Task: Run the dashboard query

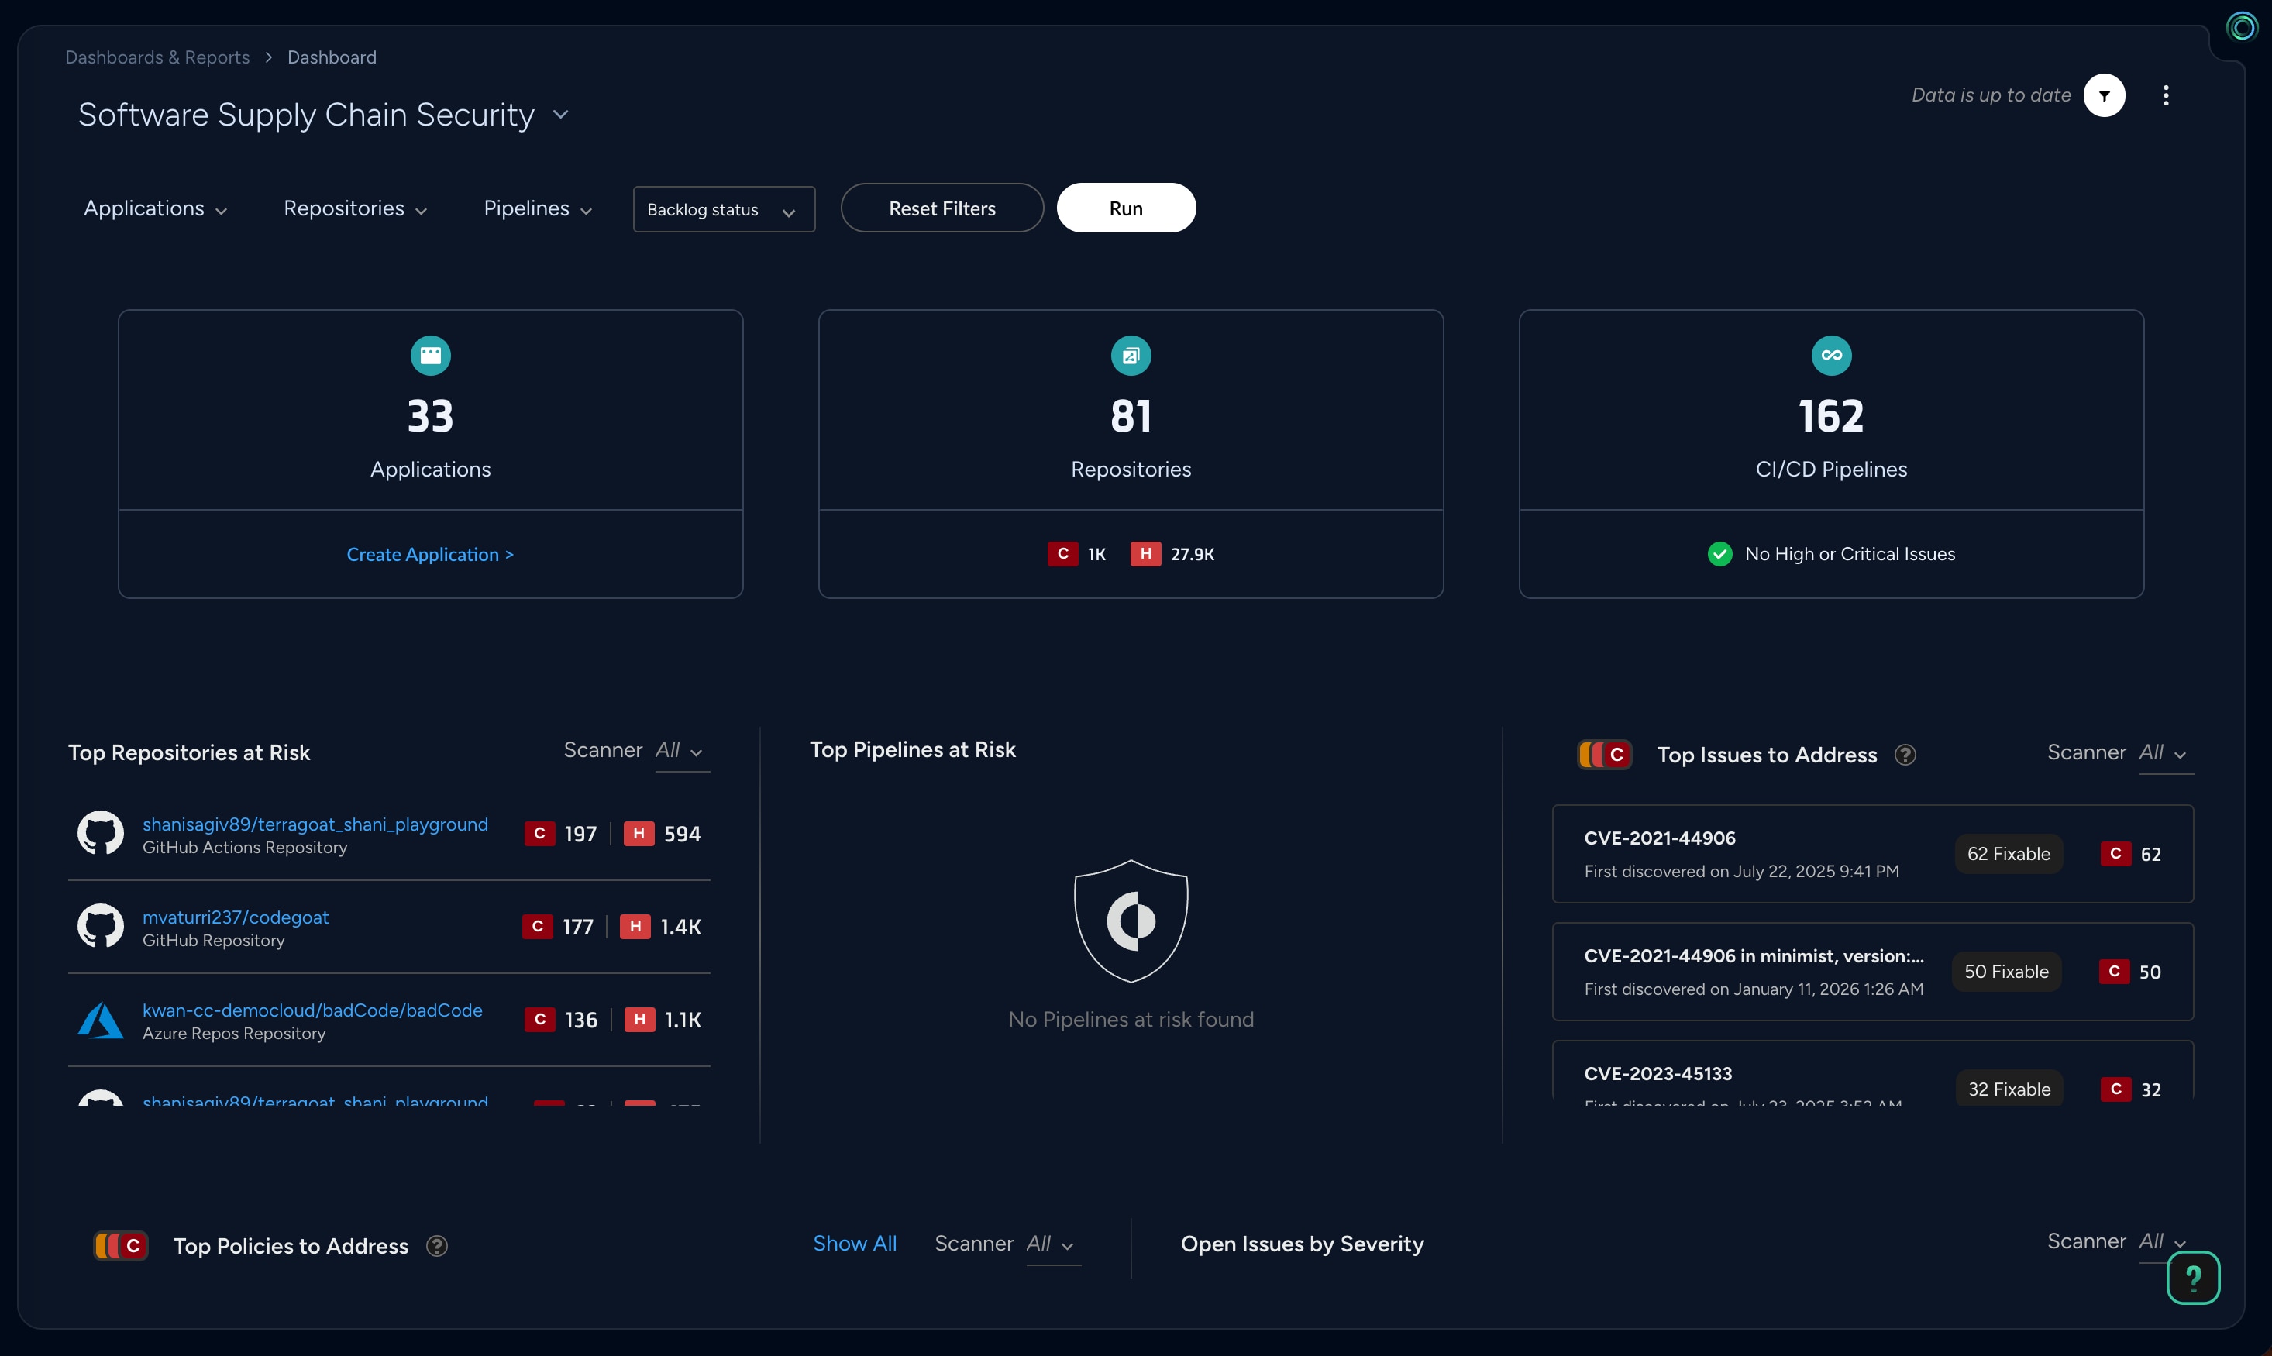Action: pos(1125,208)
